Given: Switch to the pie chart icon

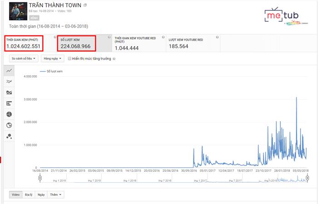Looking at the screenshot, I should pyautogui.click(x=9, y=114).
